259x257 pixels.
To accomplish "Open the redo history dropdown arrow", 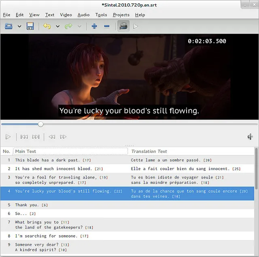I will pos(79,26).
